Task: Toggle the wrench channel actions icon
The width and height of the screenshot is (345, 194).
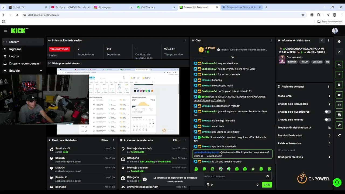Action: pyautogui.click(x=339, y=125)
